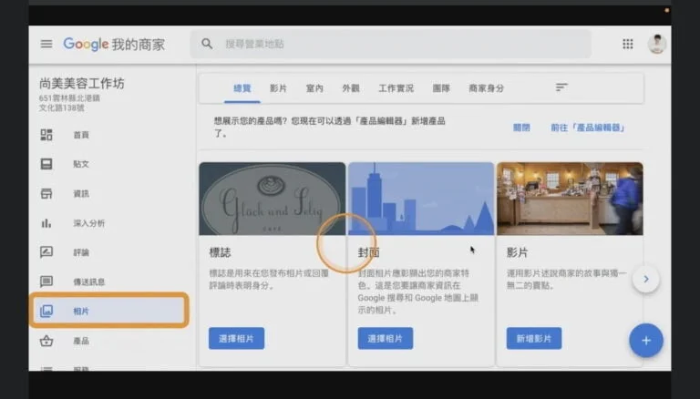Click 選擇相片 under 封面 card
The image size is (700, 399).
(386, 338)
